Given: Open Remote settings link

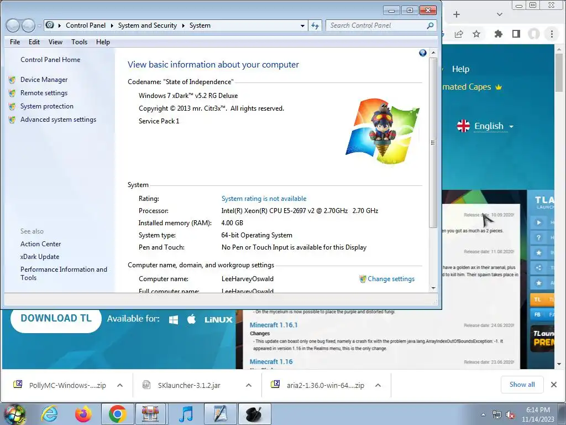Looking at the screenshot, I should point(44,93).
